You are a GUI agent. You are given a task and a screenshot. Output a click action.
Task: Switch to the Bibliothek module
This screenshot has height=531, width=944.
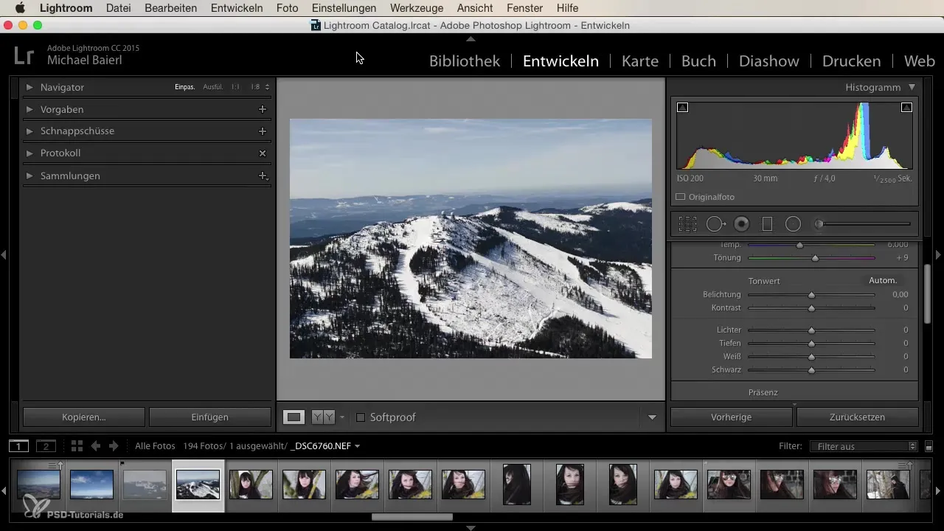click(465, 61)
